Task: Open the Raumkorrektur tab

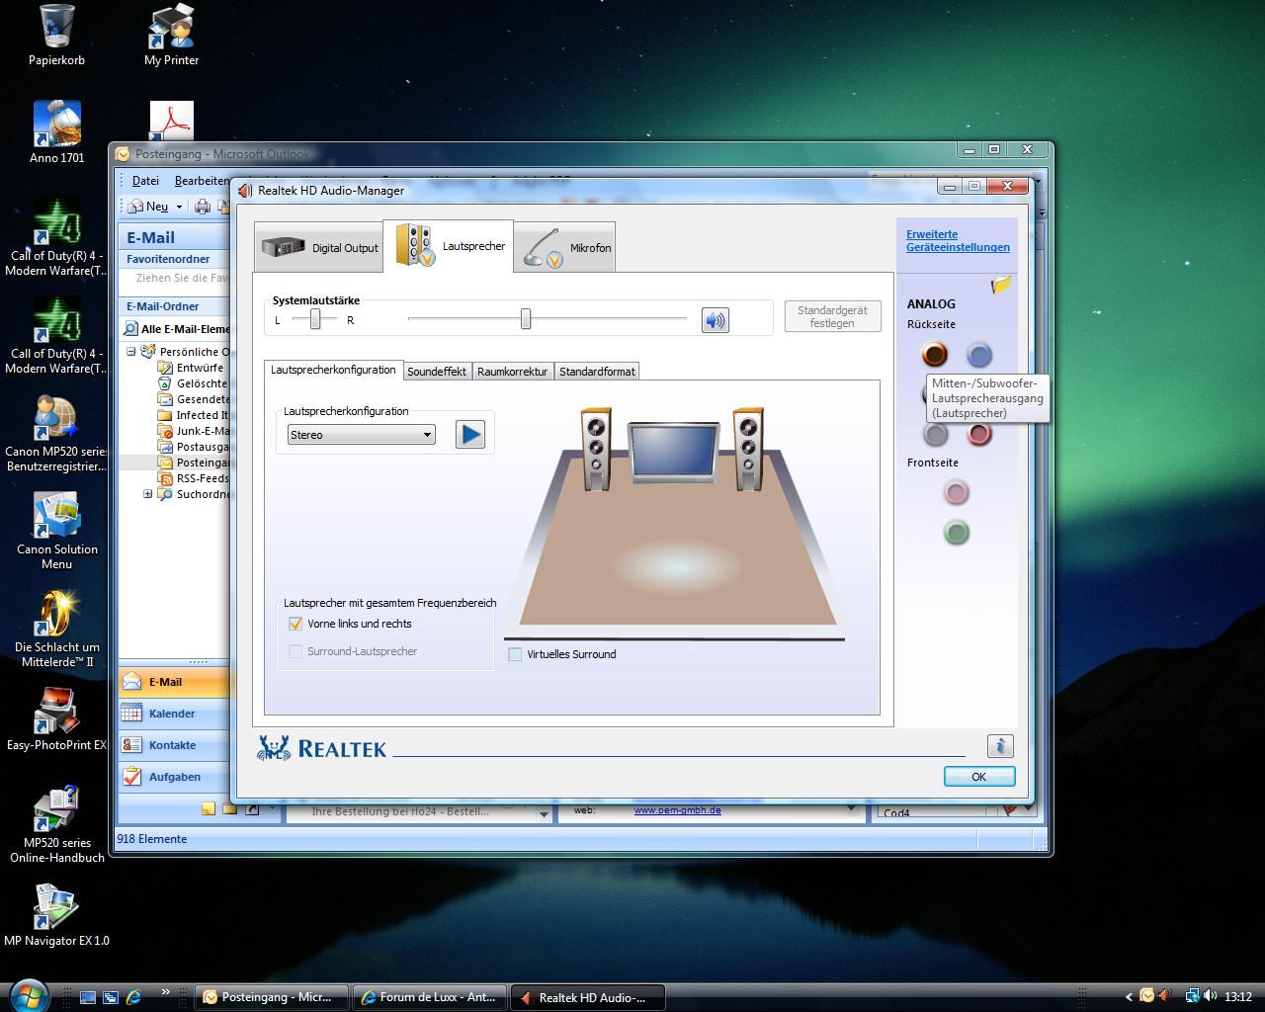Action: tap(512, 372)
